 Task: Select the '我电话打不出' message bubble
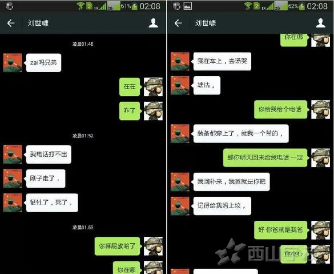49,154
